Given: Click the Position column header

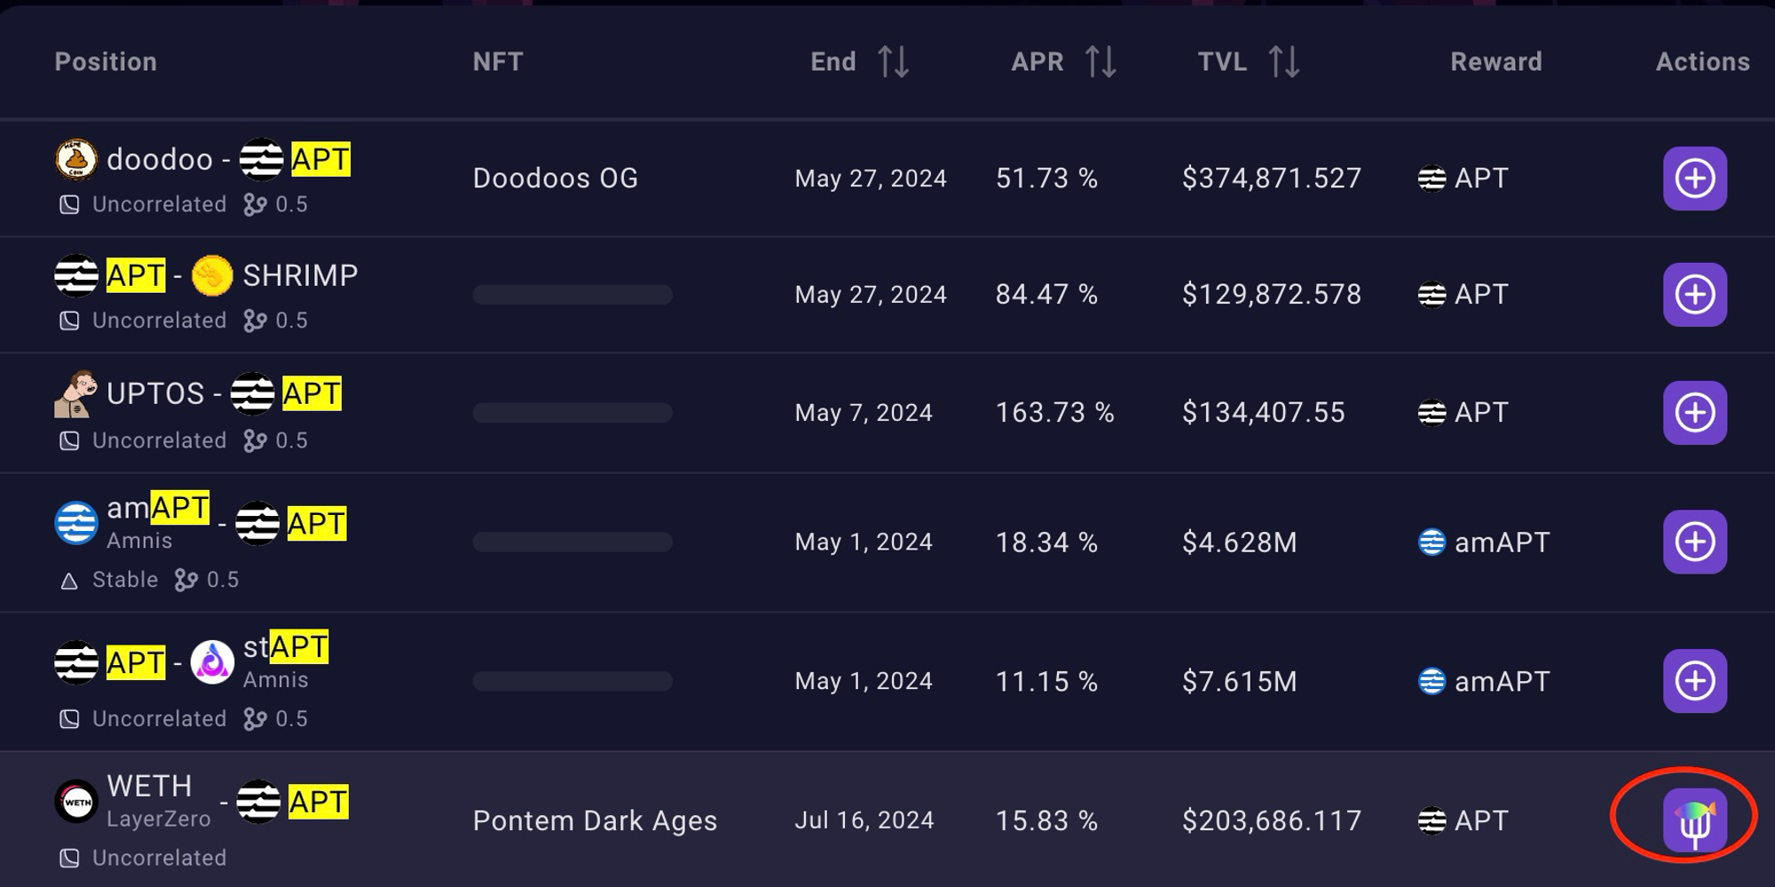Looking at the screenshot, I should [x=106, y=62].
